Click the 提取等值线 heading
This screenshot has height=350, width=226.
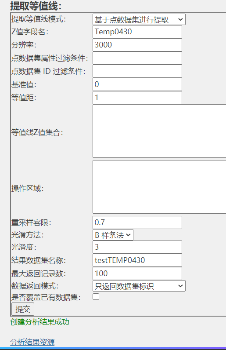[36, 6]
